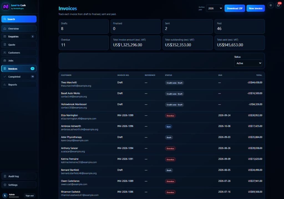284x199 pixels.
Task: Click the Invoices count badge in sidebar
Action: click(x=32, y=69)
